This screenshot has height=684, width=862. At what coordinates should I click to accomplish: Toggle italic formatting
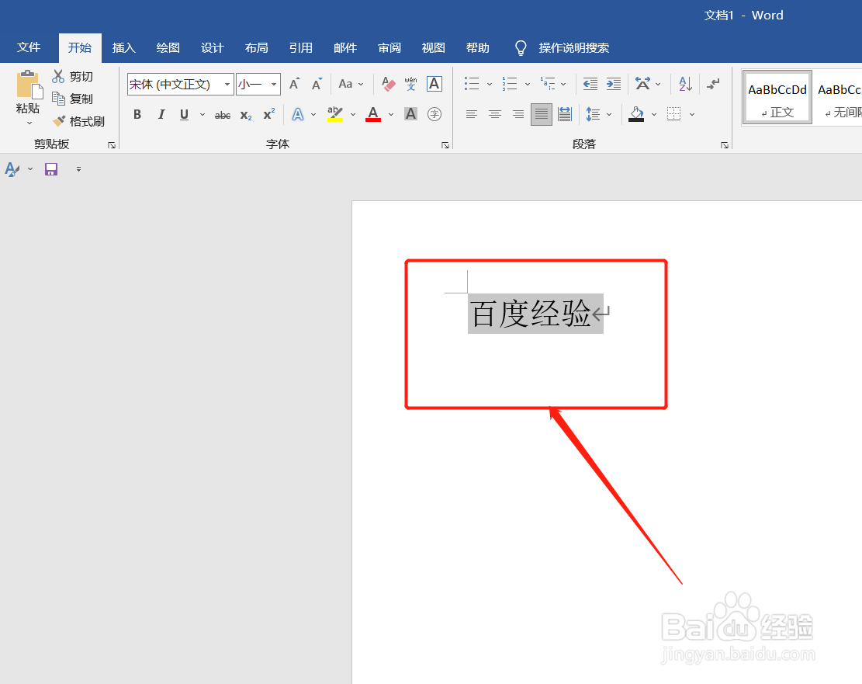[x=161, y=114]
